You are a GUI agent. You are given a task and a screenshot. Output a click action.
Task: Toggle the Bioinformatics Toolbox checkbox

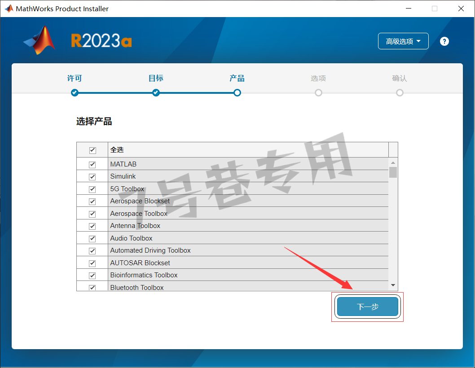(x=92, y=276)
